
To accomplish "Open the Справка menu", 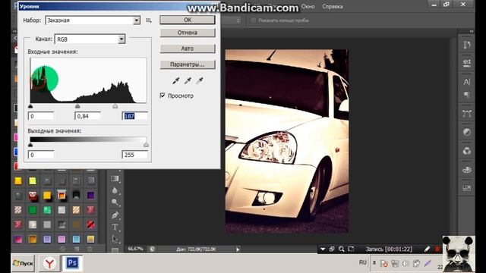I will [x=333, y=6].
